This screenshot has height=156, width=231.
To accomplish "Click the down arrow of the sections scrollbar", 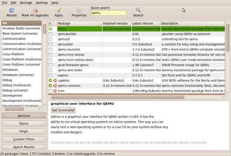I will pos(44,104).
